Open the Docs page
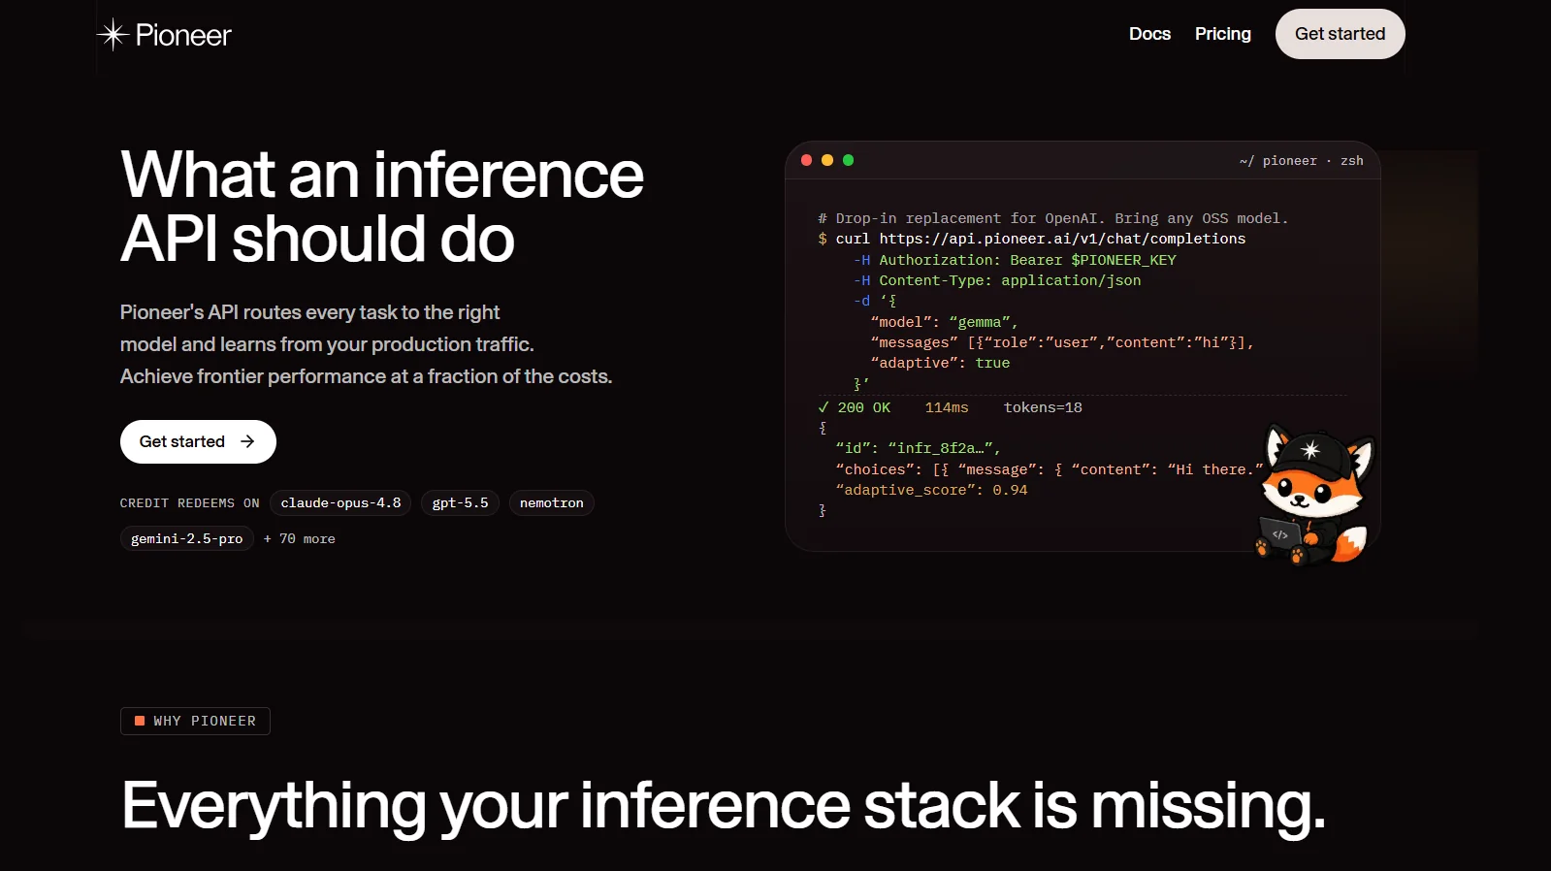 coord(1149,34)
